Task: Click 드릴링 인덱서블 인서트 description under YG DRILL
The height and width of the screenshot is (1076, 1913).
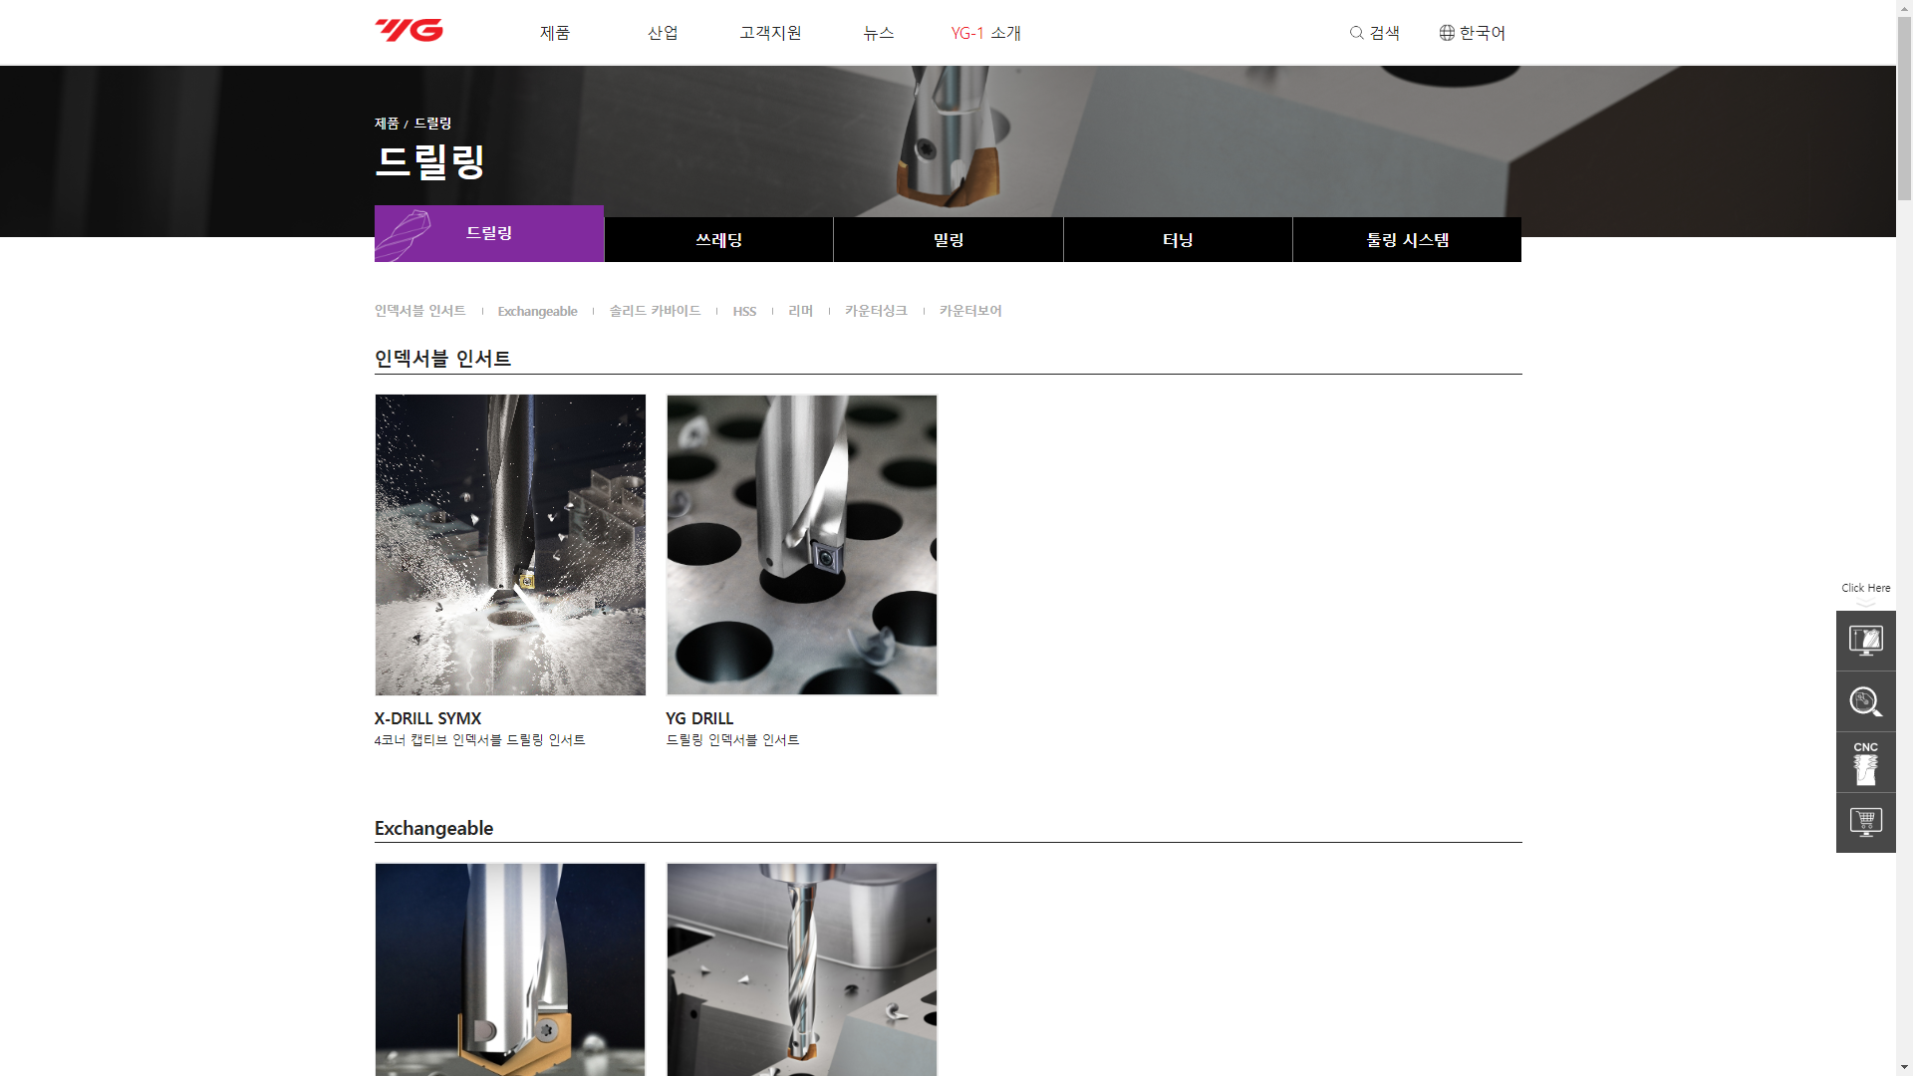Action: pos(732,740)
